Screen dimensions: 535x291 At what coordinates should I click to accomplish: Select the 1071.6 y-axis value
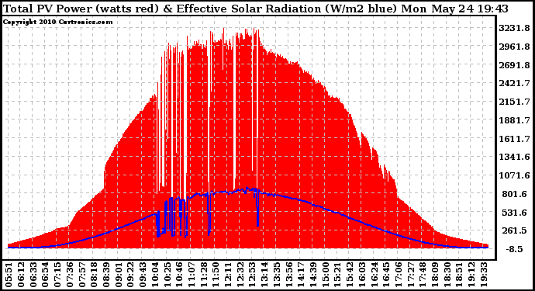514,175
